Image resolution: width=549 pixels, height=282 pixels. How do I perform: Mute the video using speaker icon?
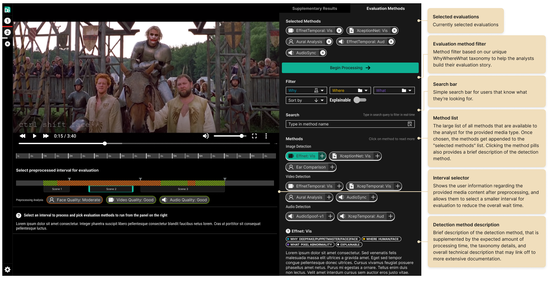206,136
